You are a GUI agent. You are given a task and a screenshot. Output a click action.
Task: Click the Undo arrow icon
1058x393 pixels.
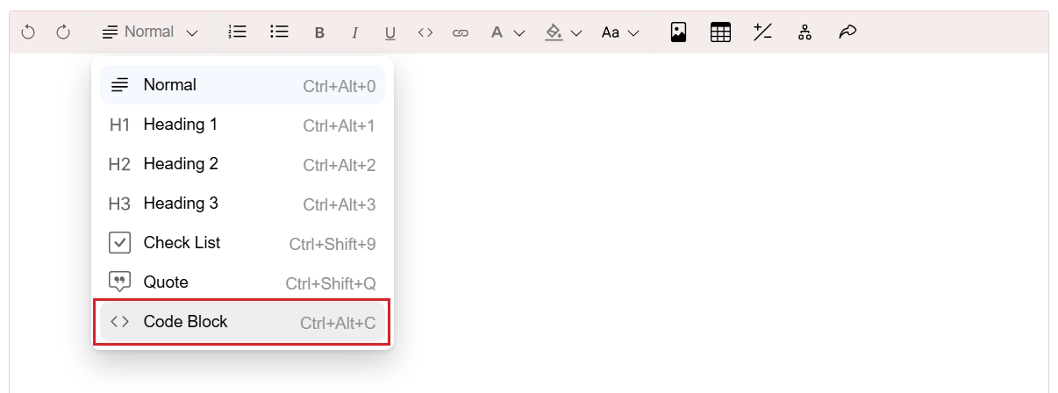point(28,32)
